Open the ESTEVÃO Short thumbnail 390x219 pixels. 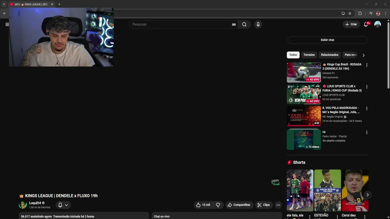[328, 190]
